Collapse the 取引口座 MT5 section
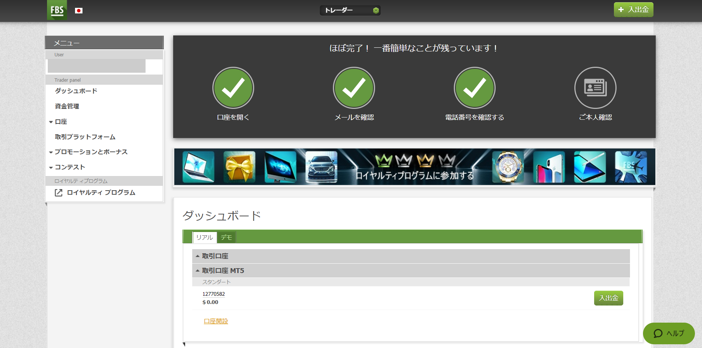 pos(223,271)
